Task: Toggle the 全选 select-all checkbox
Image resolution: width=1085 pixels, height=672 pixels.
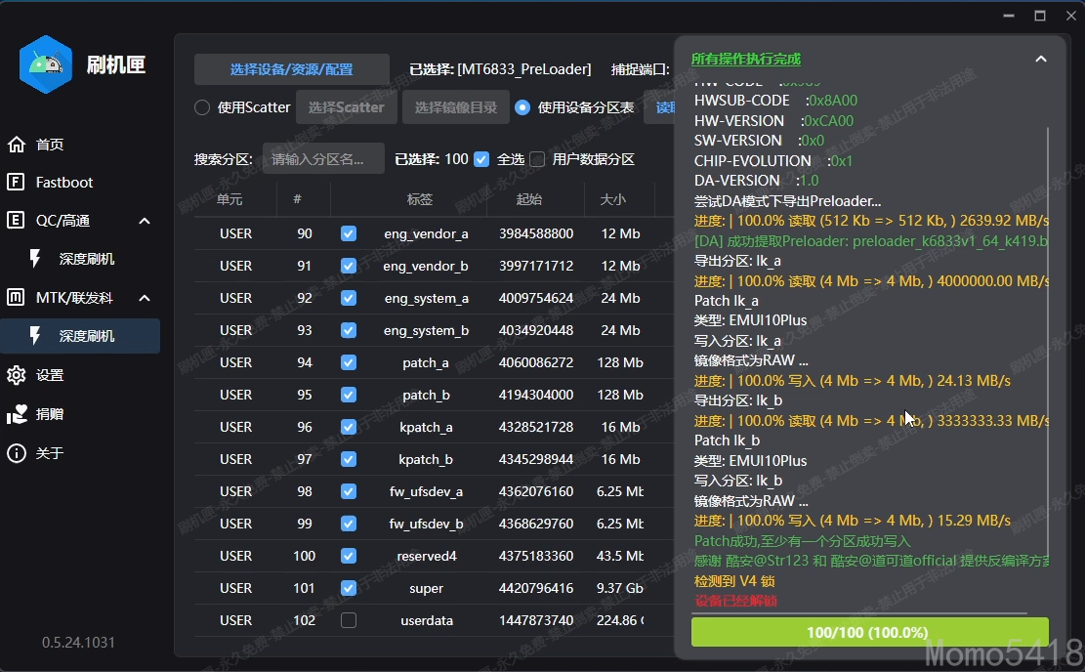Action: pos(481,159)
